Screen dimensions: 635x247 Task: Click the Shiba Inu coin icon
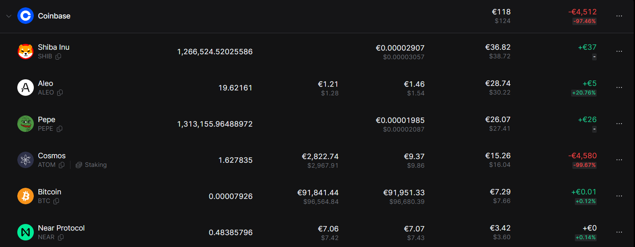pyautogui.click(x=25, y=51)
